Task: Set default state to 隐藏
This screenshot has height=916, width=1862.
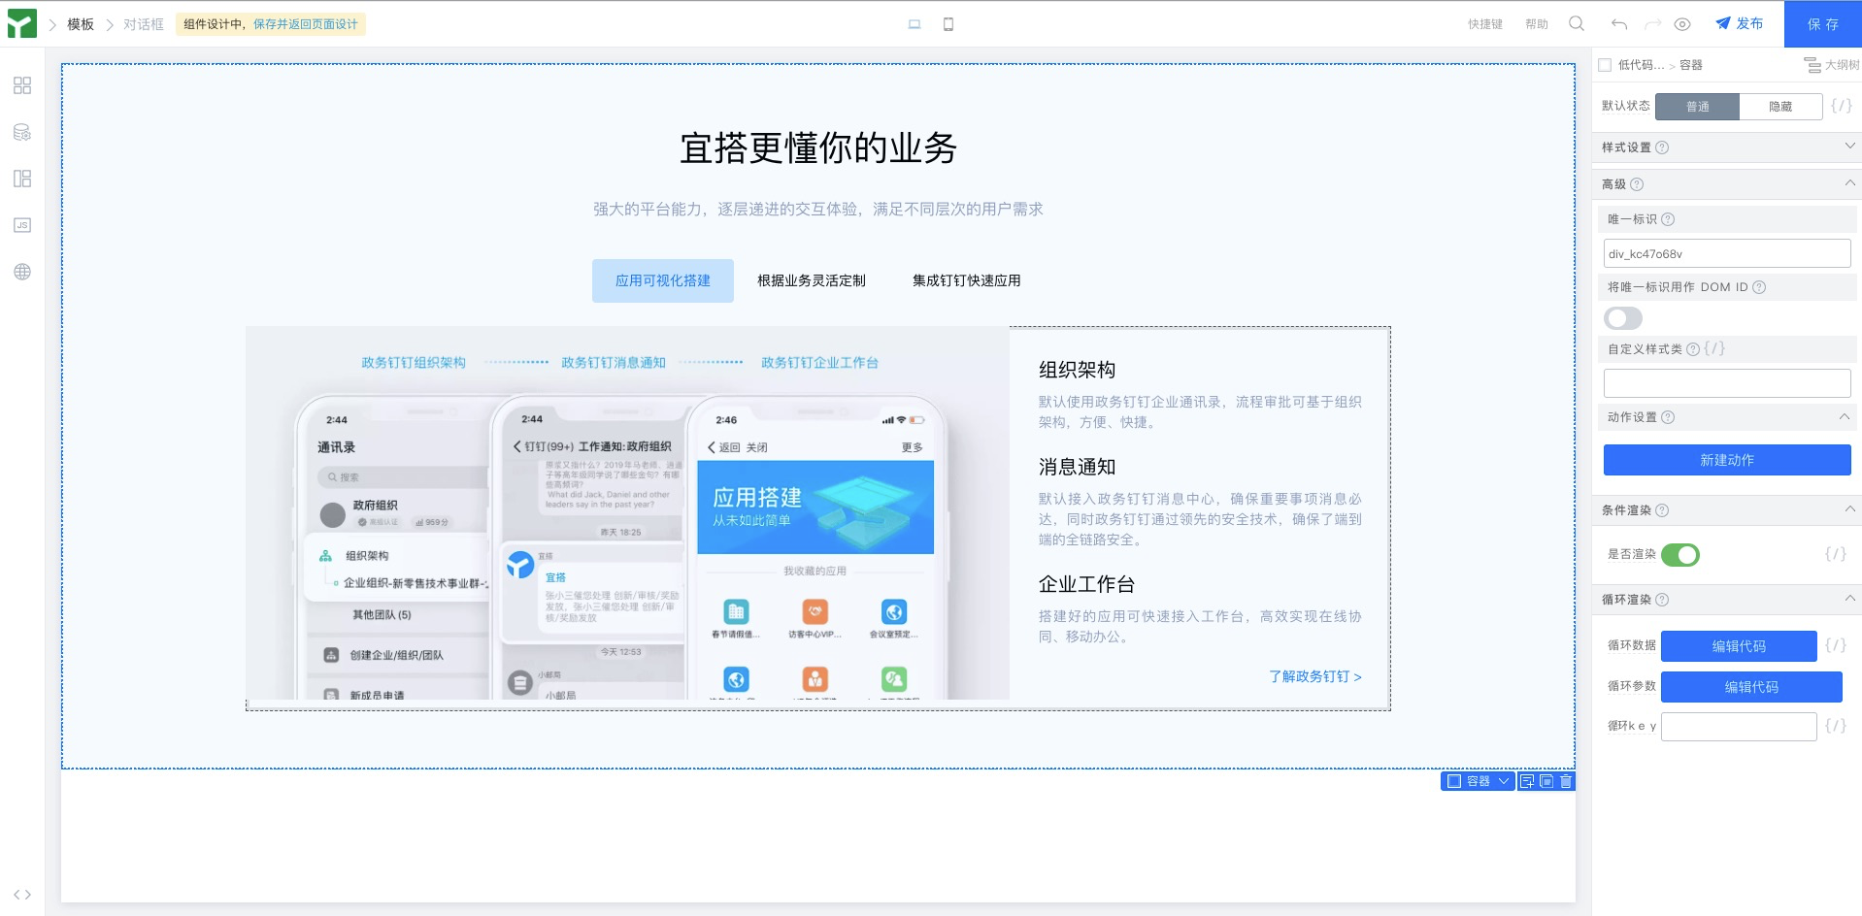Action: pyautogui.click(x=1780, y=107)
